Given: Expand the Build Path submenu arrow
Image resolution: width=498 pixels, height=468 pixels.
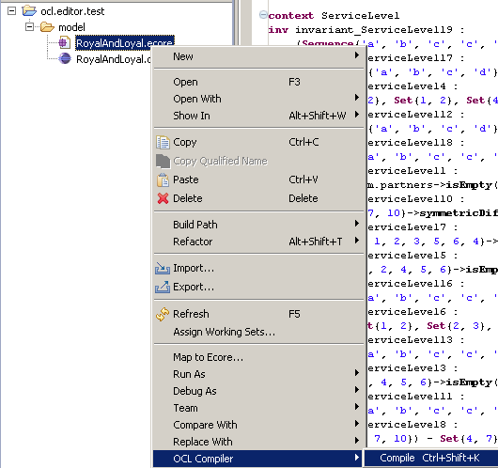Looking at the screenshot, I should (357, 224).
